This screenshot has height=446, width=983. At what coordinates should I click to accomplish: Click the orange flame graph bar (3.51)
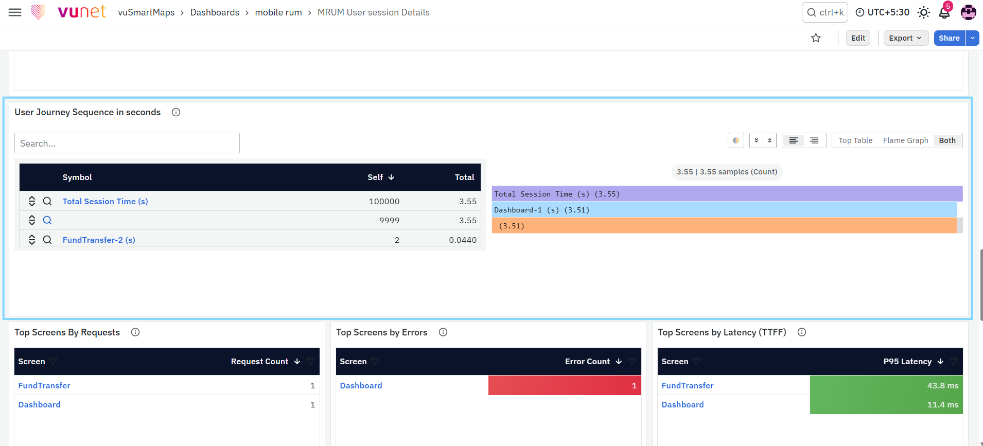[724, 225]
